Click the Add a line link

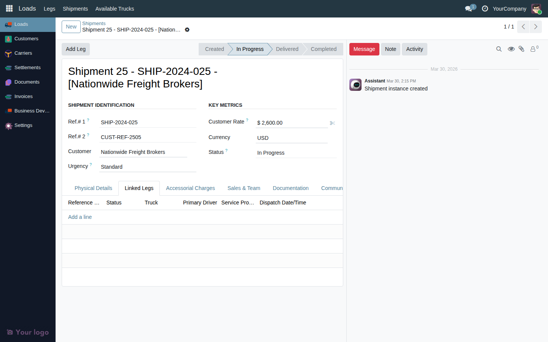click(x=80, y=217)
